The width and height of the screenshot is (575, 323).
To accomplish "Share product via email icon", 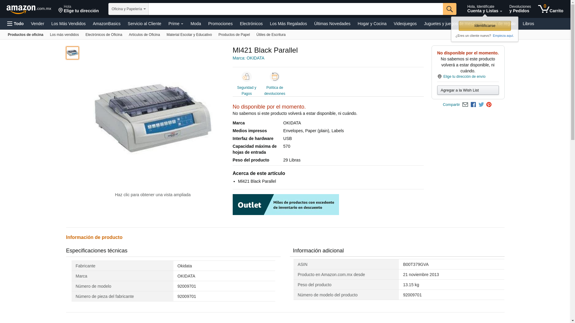I will [x=465, y=105].
